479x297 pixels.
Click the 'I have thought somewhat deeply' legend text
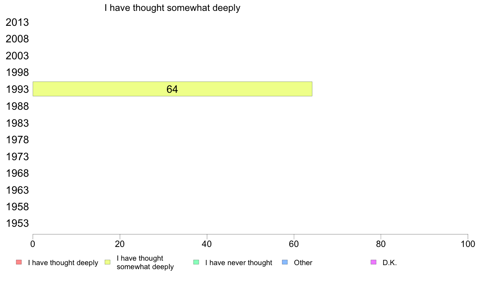[x=145, y=262]
